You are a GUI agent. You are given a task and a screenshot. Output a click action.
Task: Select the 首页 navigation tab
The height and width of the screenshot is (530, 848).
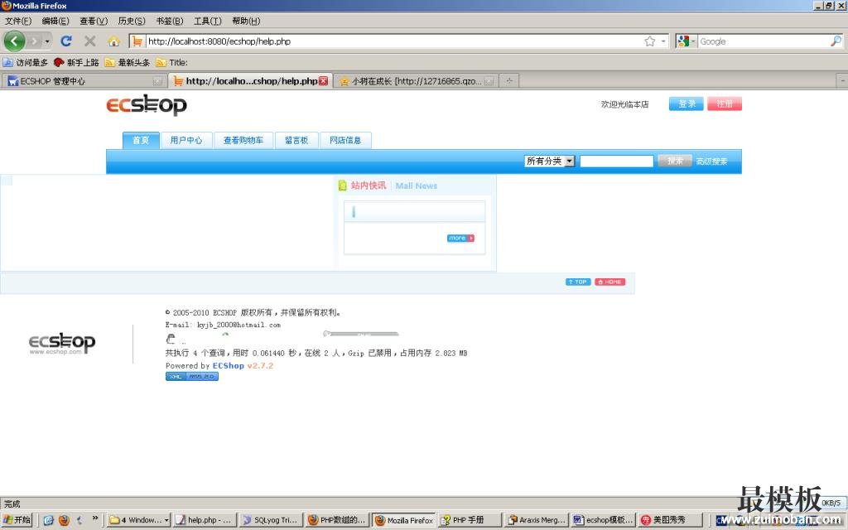coord(141,140)
